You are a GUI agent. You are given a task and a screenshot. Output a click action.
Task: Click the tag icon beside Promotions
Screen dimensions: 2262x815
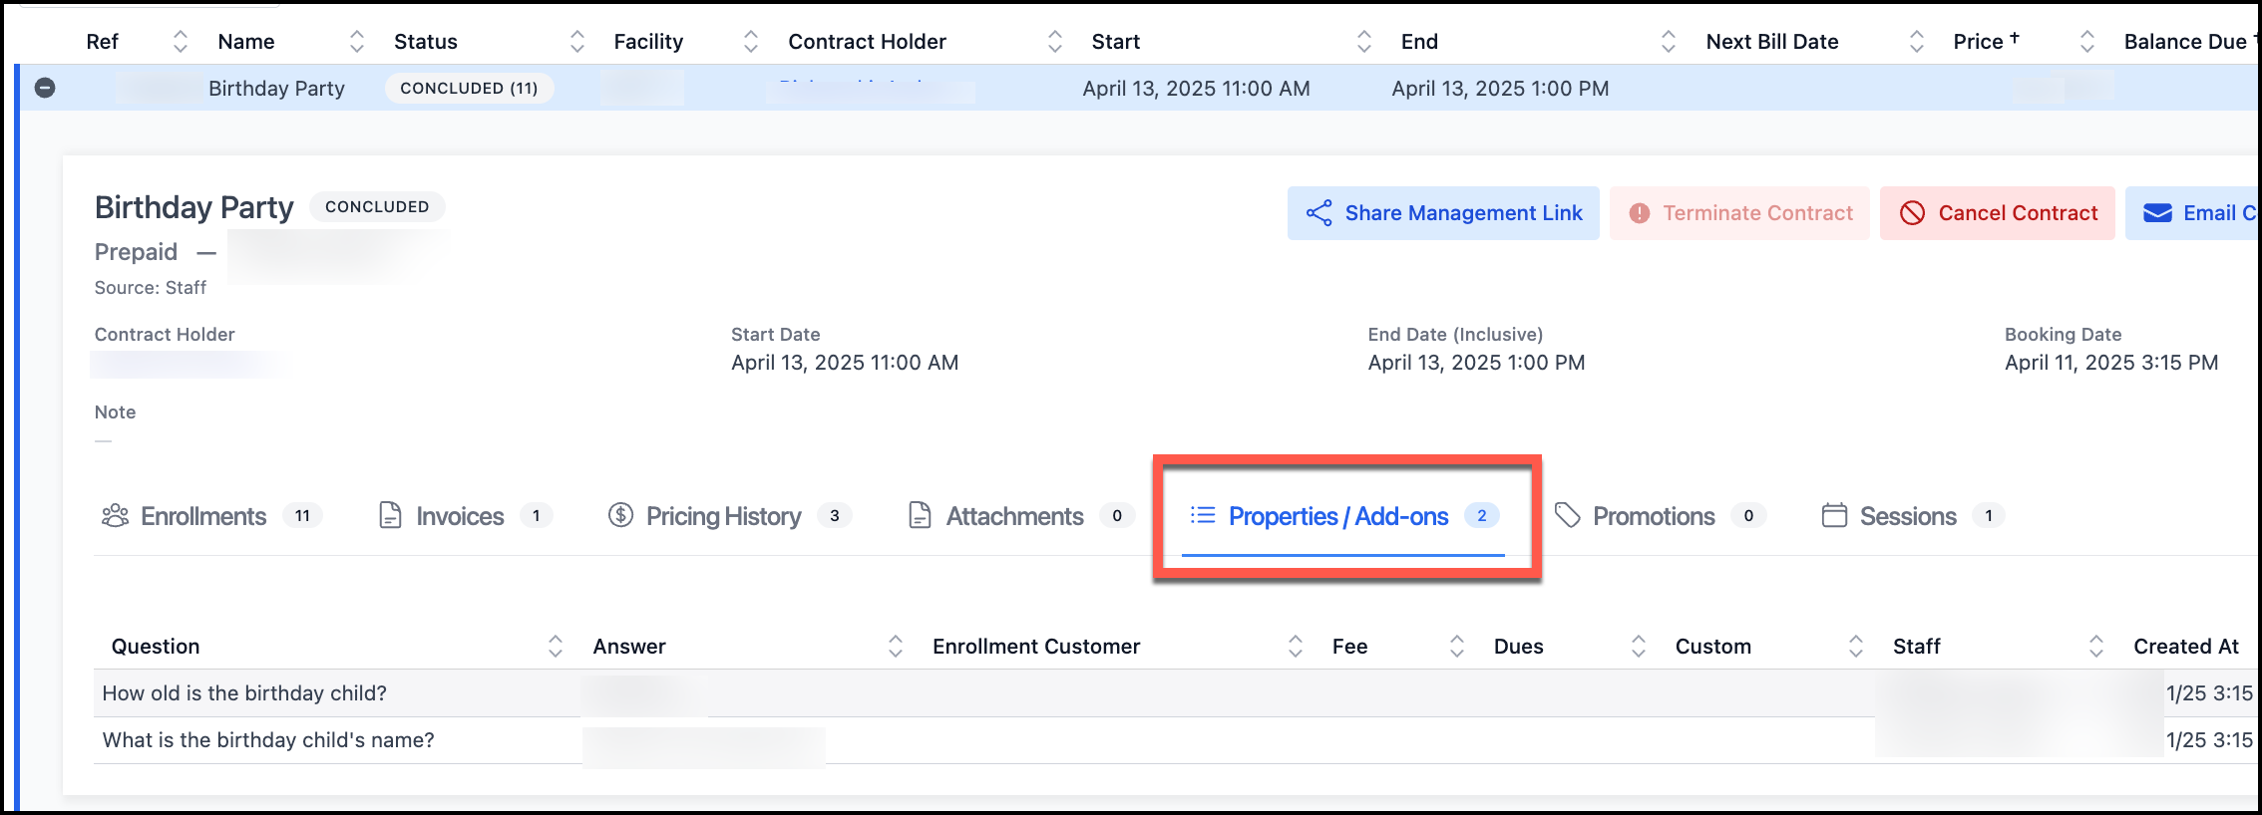[1567, 515]
